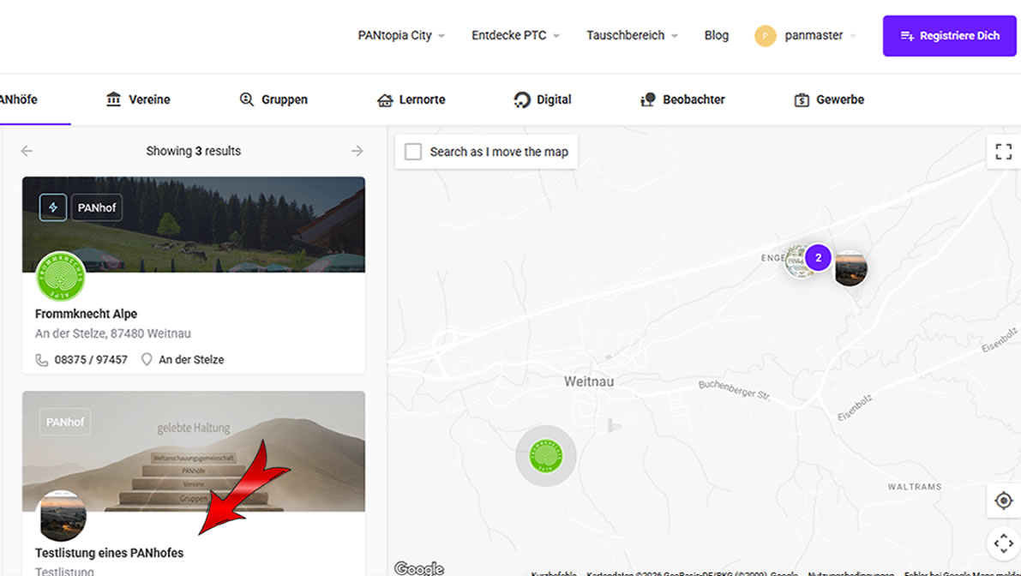
Task: Go to previous results with left arrow
Action: pos(27,151)
